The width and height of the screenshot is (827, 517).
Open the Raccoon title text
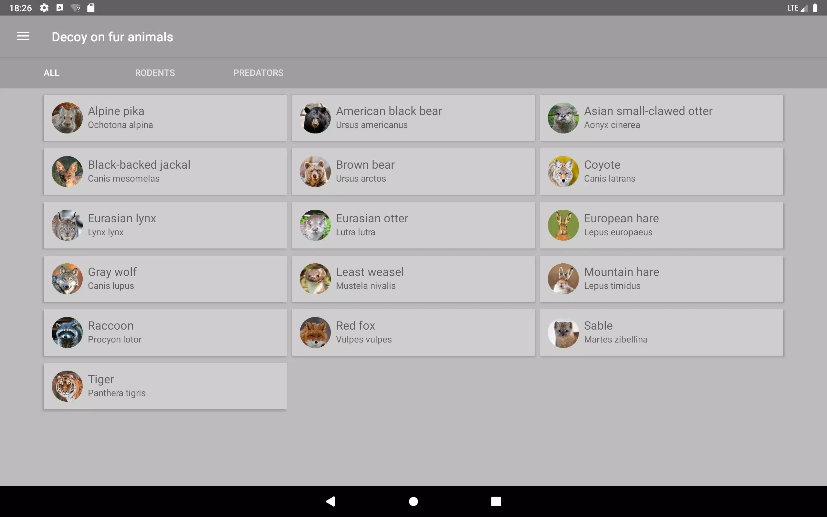click(111, 326)
